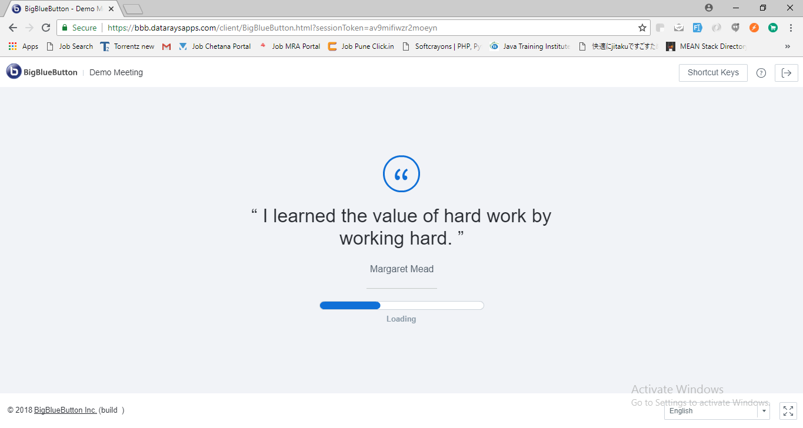Open the Chrome three-dot menu
The height and width of the screenshot is (428, 803).
click(790, 28)
